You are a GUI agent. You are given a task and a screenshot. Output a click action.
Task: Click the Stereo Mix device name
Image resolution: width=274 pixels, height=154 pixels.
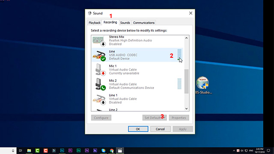116,37
